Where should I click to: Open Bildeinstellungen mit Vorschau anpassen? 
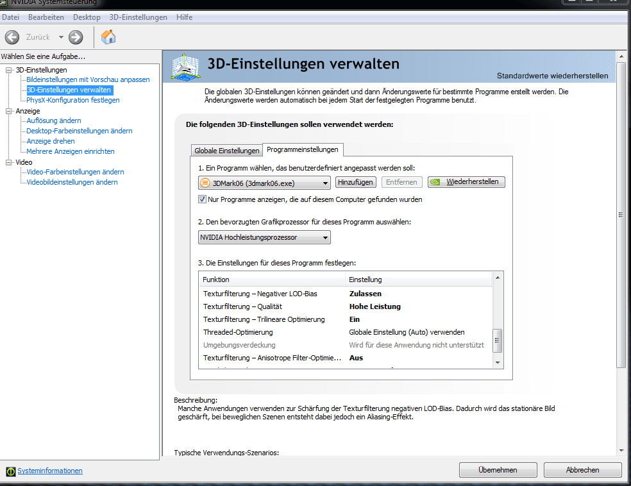pyautogui.click(x=88, y=80)
